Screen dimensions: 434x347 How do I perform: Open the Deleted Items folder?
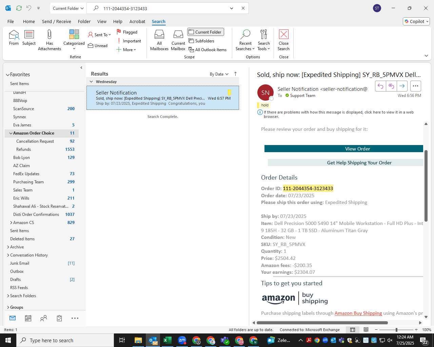[42, 239]
